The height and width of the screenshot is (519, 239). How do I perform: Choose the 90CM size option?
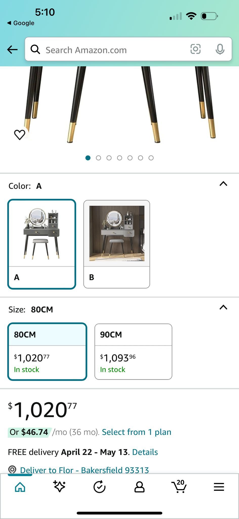pos(133,351)
